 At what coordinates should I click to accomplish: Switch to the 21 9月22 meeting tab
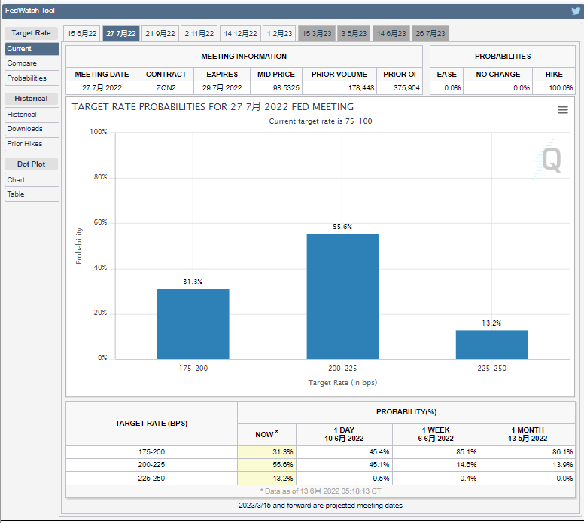[160, 34]
